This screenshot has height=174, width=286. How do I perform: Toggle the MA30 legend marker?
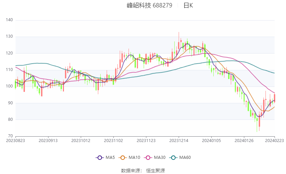click(x=148, y=158)
